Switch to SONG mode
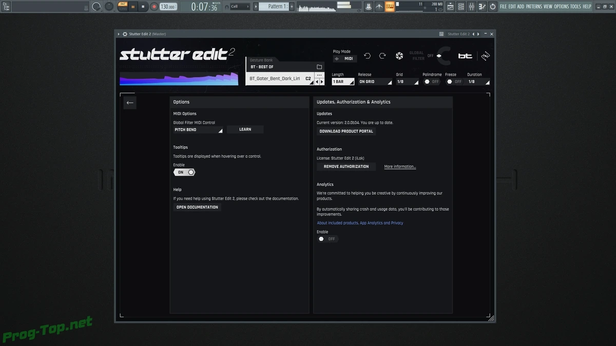 click(123, 9)
